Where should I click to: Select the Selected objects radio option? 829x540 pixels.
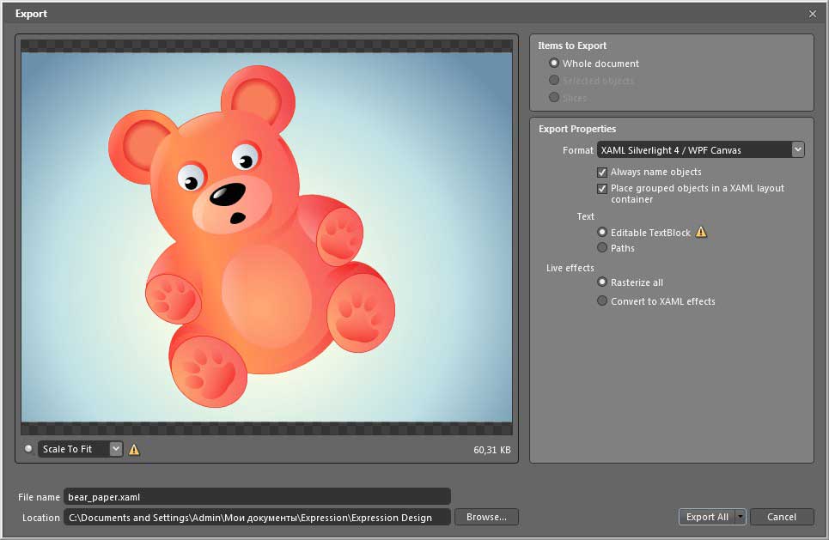pos(553,81)
